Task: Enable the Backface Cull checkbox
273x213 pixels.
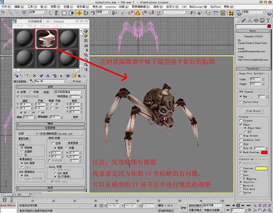Action: [x=241, y=140]
